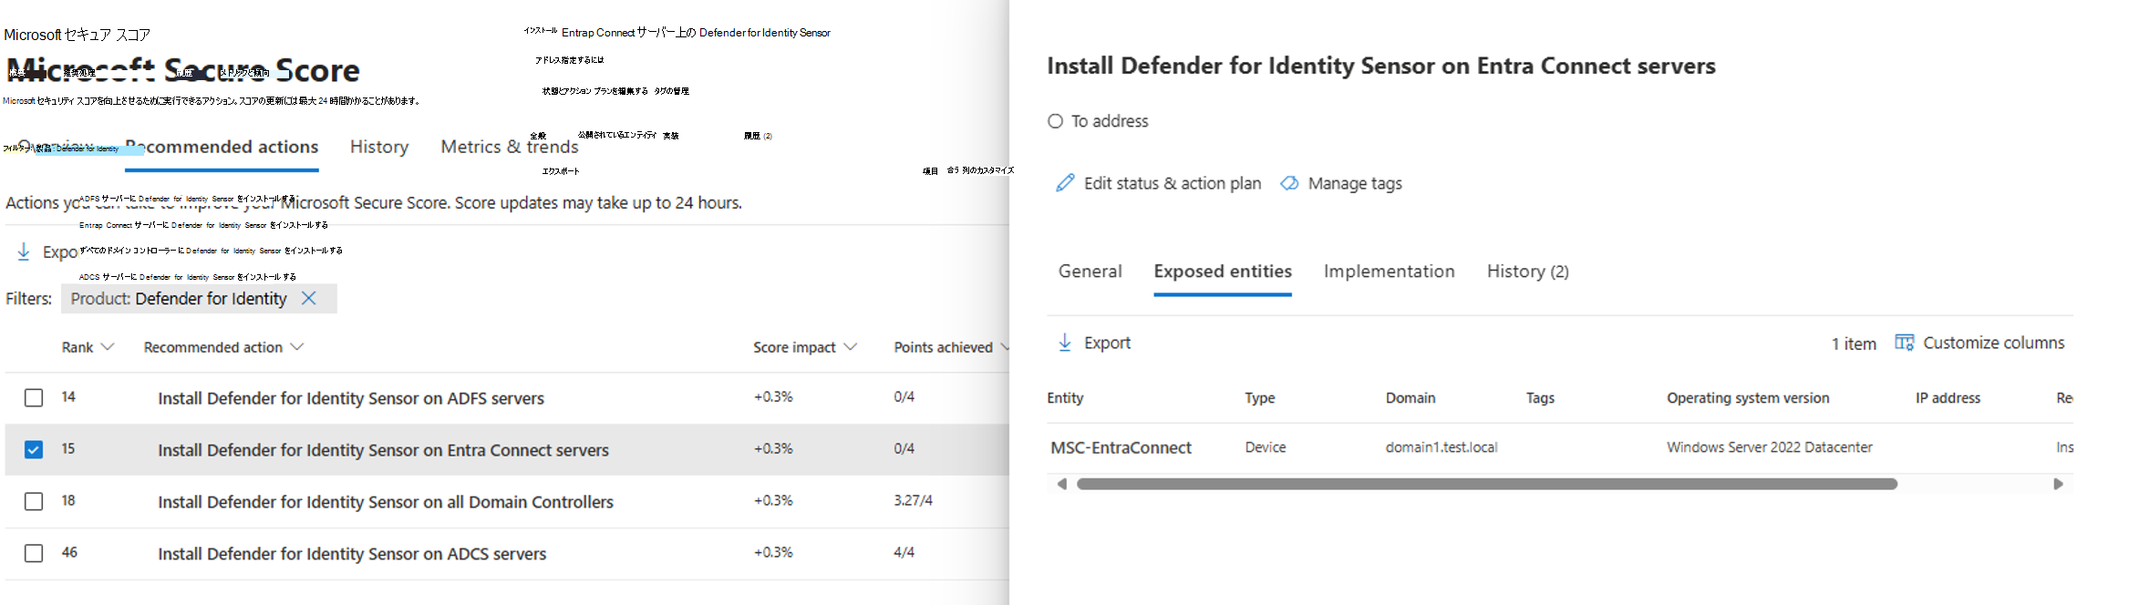Tick the all Domain Controllers row checkbox

[34, 501]
